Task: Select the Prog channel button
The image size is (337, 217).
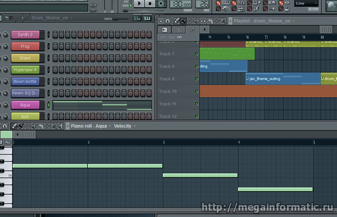Action: point(26,46)
